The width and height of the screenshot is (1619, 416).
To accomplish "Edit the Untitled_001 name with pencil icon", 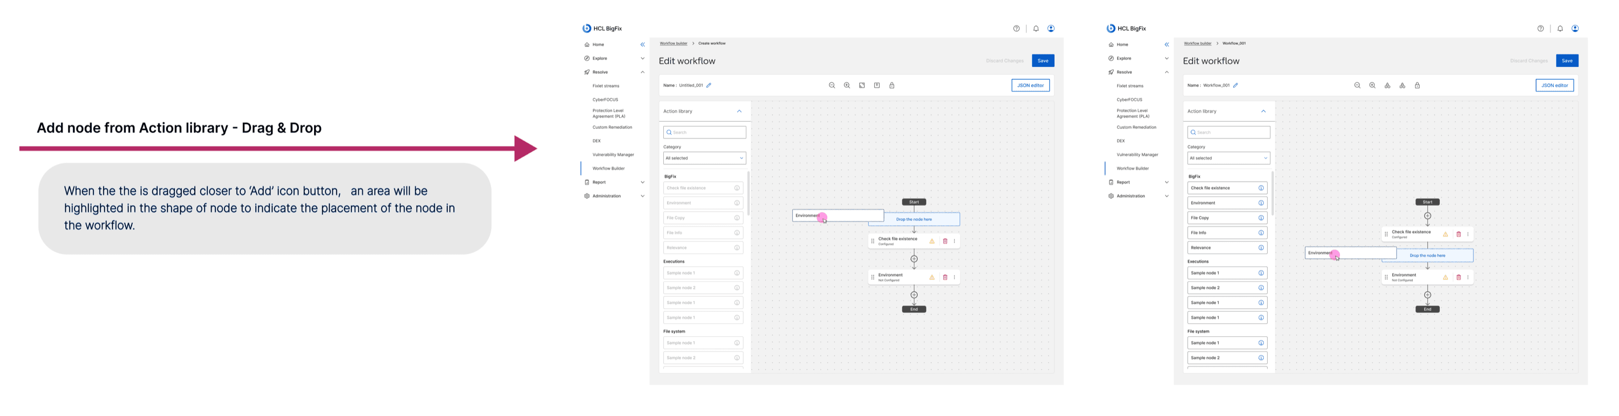I will click(x=709, y=85).
